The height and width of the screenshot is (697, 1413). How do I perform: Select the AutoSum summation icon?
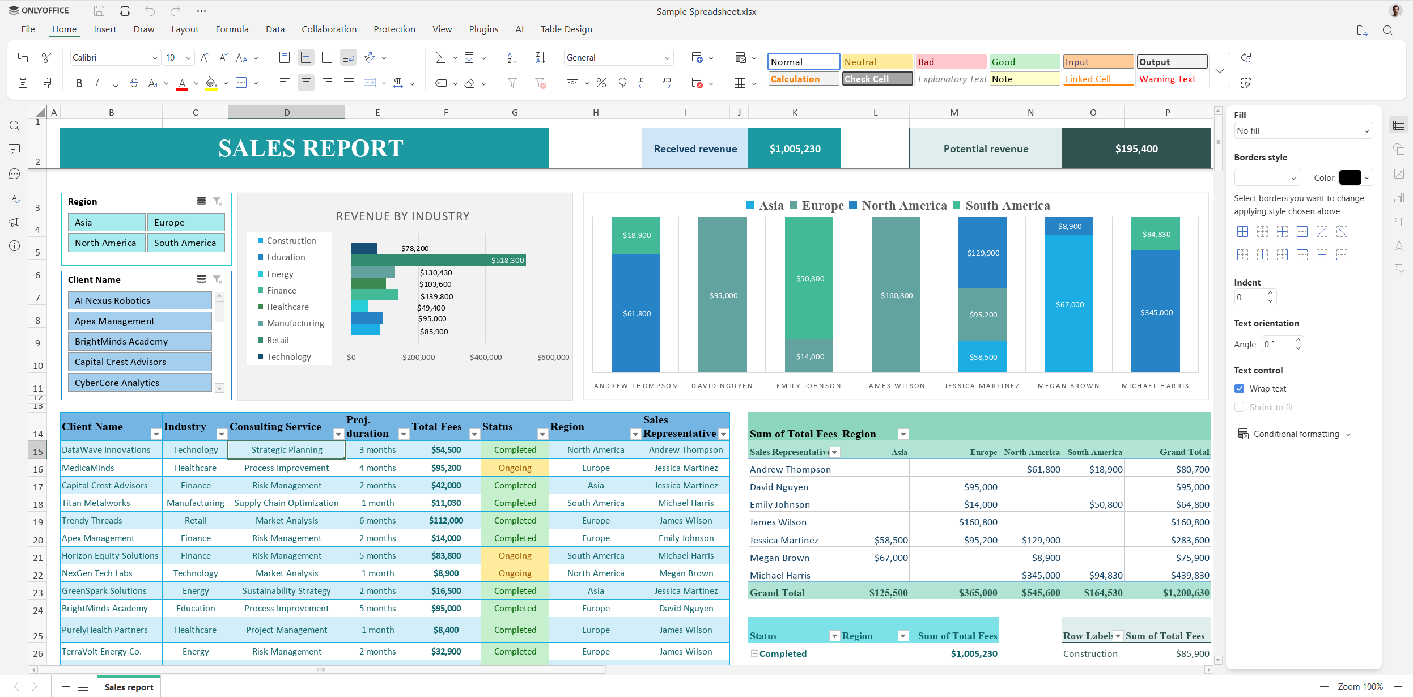pyautogui.click(x=442, y=57)
